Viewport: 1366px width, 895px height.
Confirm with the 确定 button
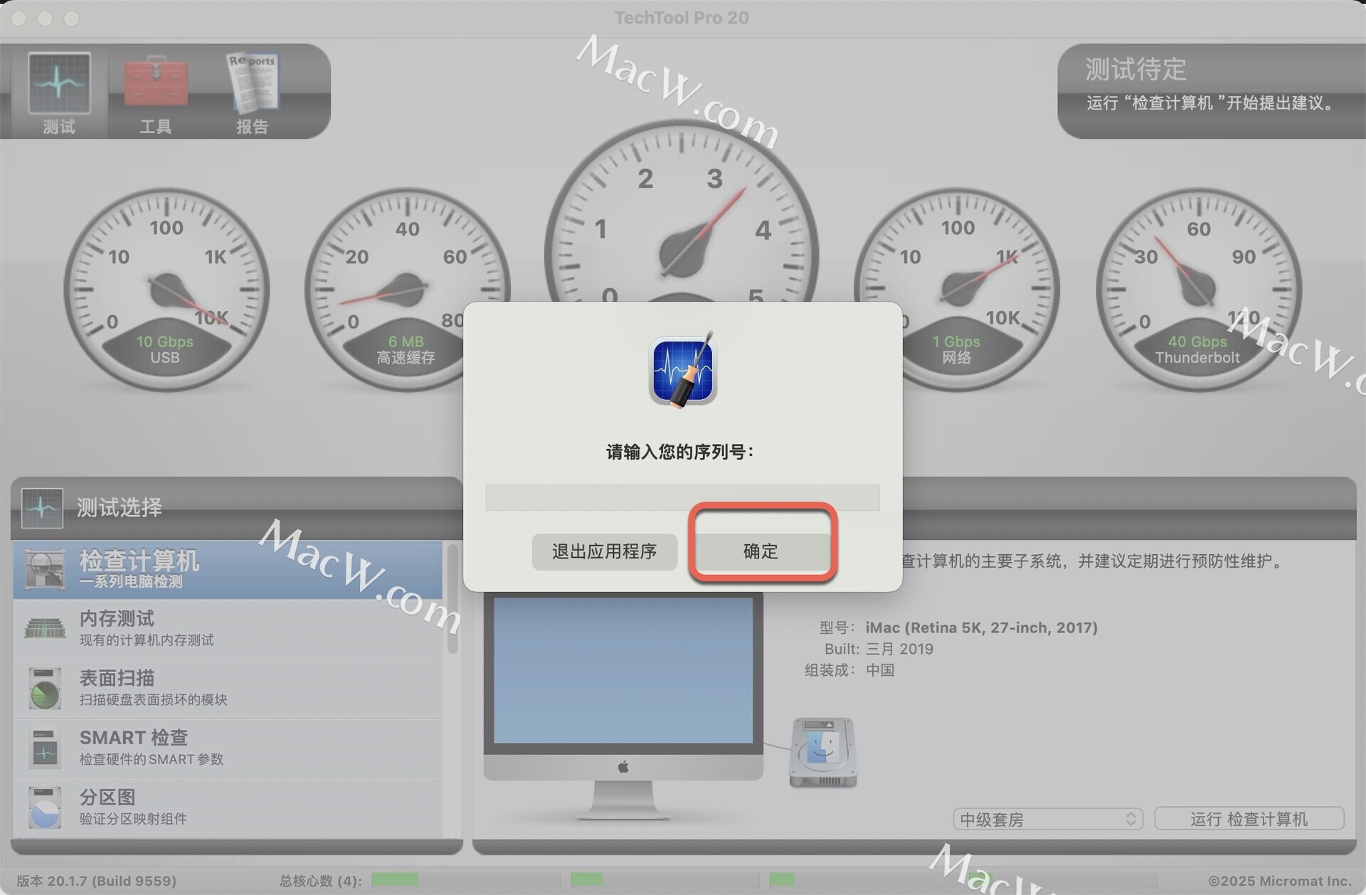coord(761,551)
